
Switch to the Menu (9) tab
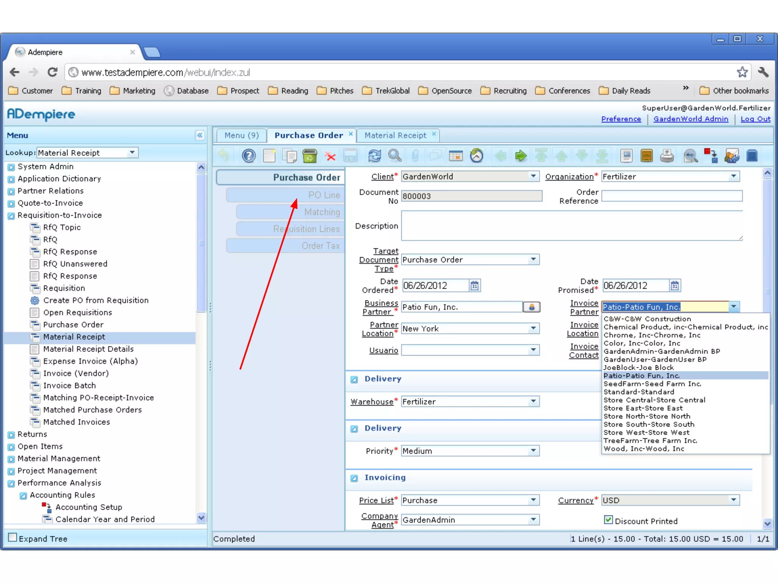[x=242, y=136]
